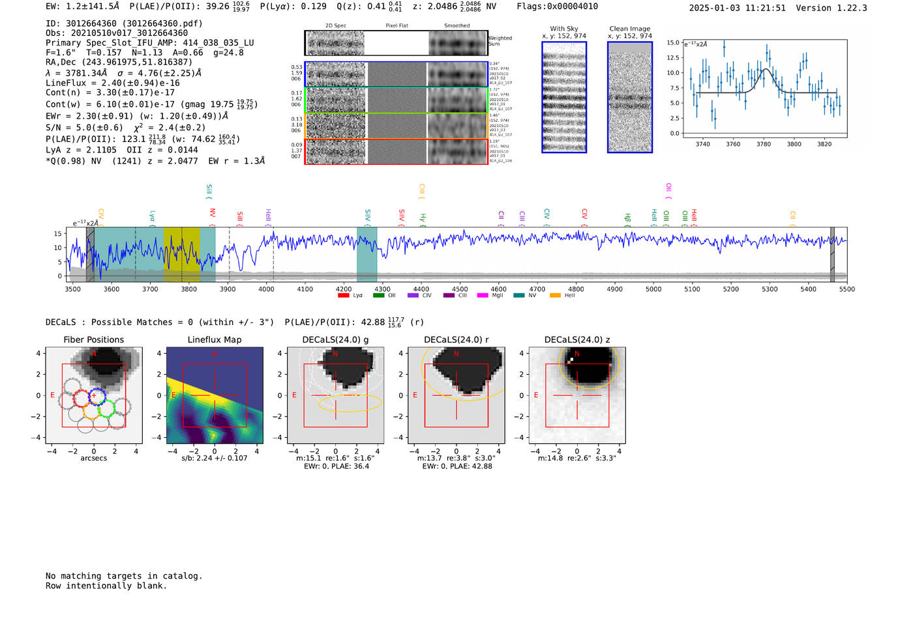The image size is (913, 621).
Task: Click the "Version 1.22.3" label
Action: tap(832, 8)
